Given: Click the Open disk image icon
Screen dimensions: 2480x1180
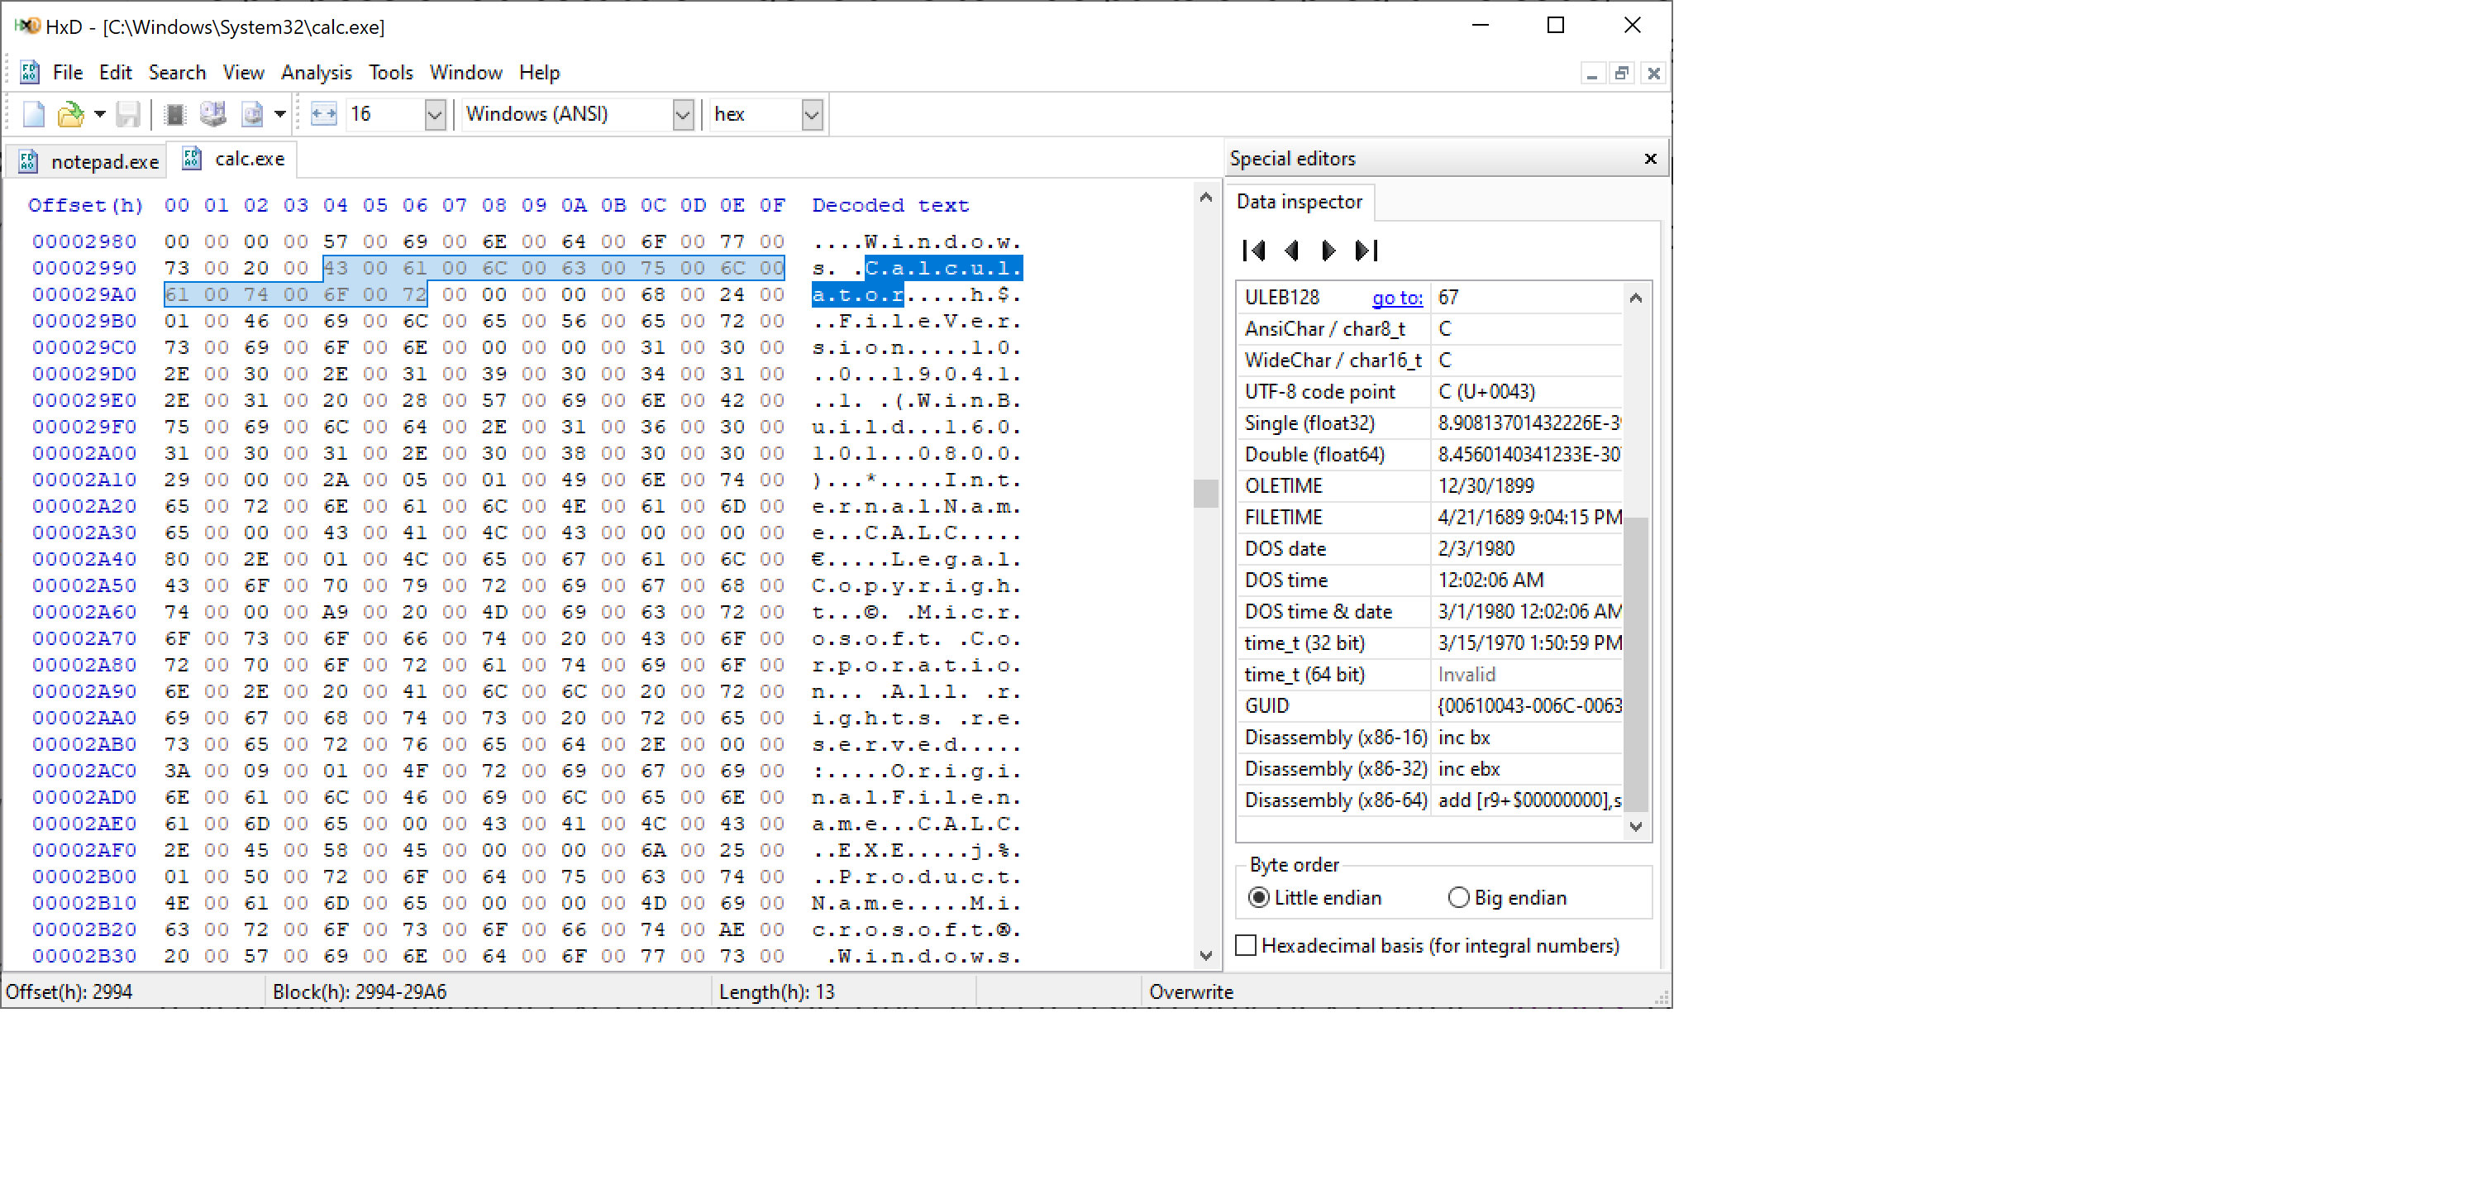Looking at the screenshot, I should coord(252,115).
